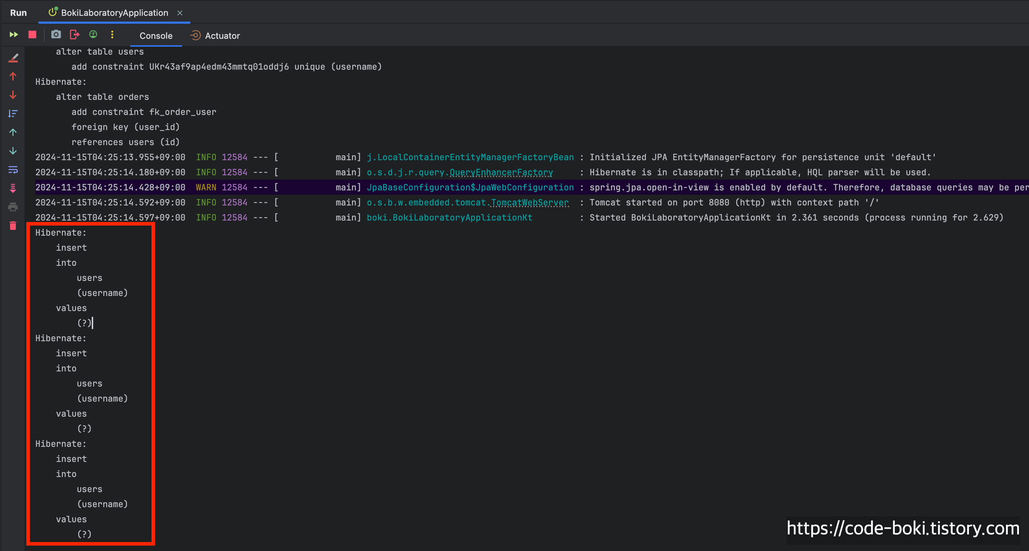Click the blue sort lines icon
This screenshot has height=551, width=1029.
(x=13, y=114)
